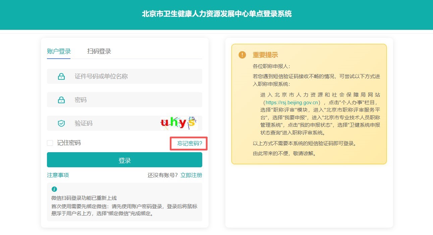Open the 立即注册 registration link
This screenshot has width=433, height=235.
(x=191, y=175)
